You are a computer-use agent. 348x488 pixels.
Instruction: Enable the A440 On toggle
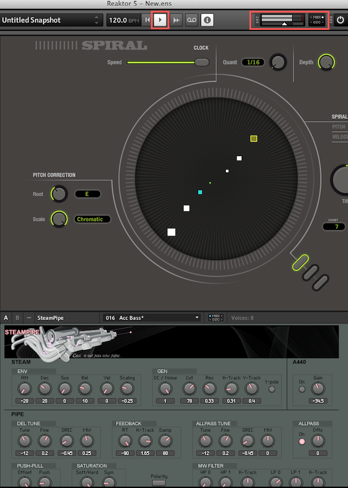(x=302, y=389)
